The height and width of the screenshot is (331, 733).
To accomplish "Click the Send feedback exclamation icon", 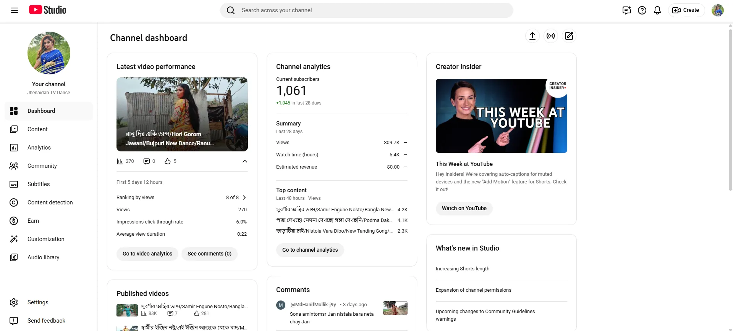I will pos(14,321).
